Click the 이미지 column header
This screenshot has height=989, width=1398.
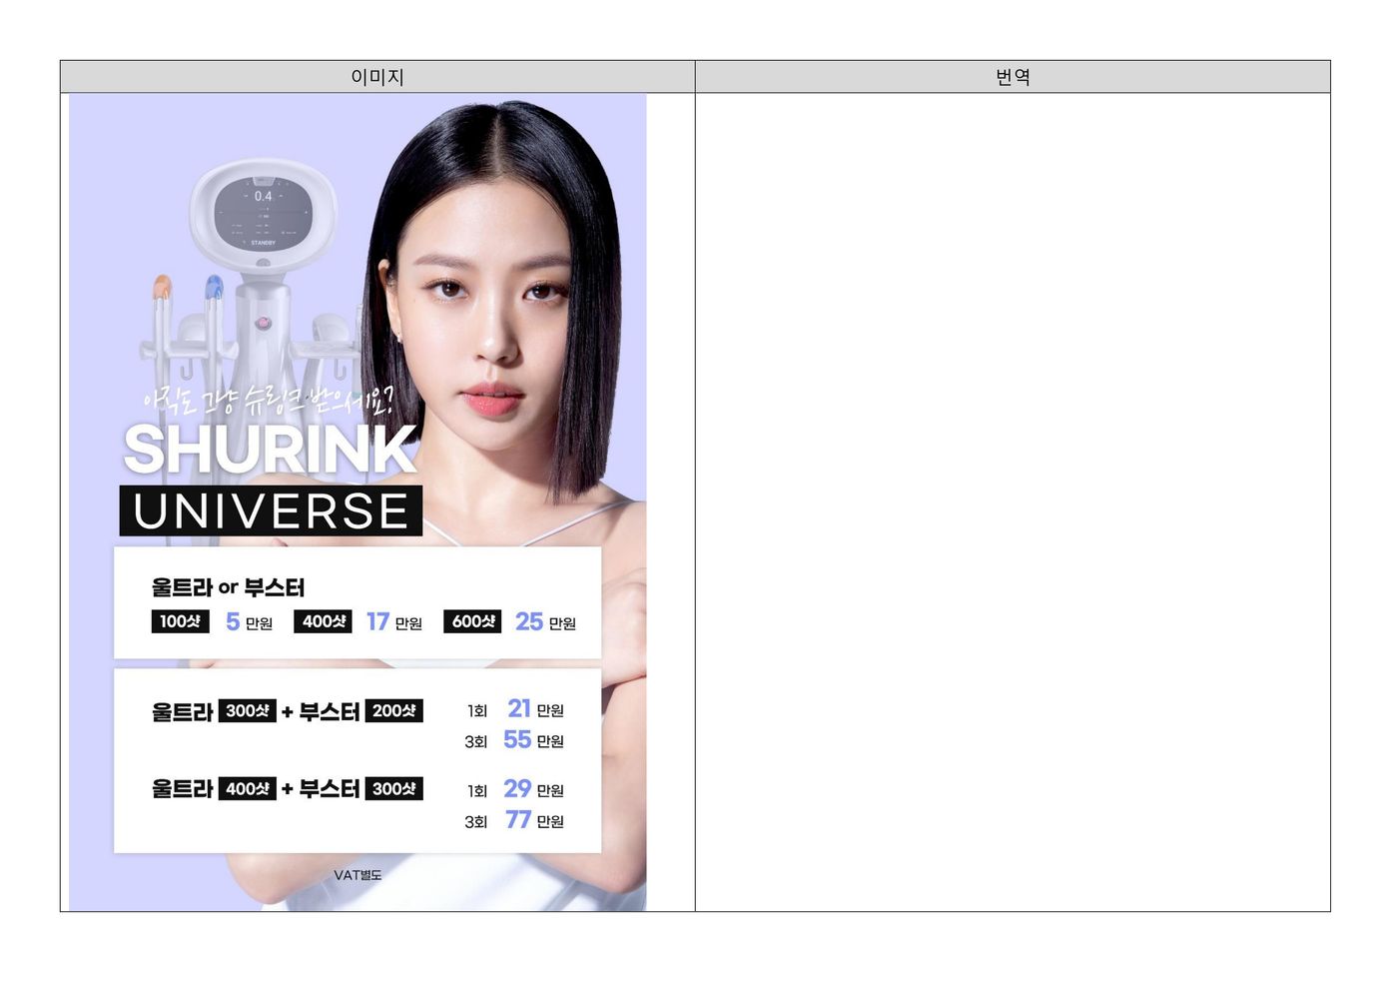pos(377,77)
